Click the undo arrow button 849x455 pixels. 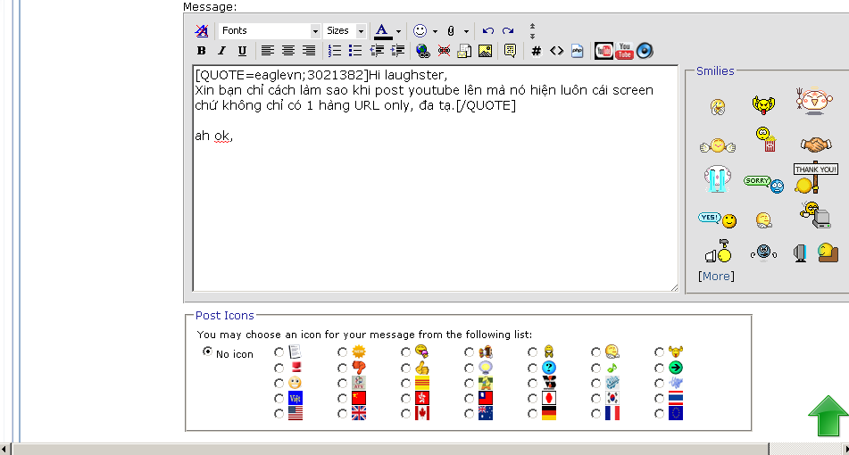[x=487, y=30]
